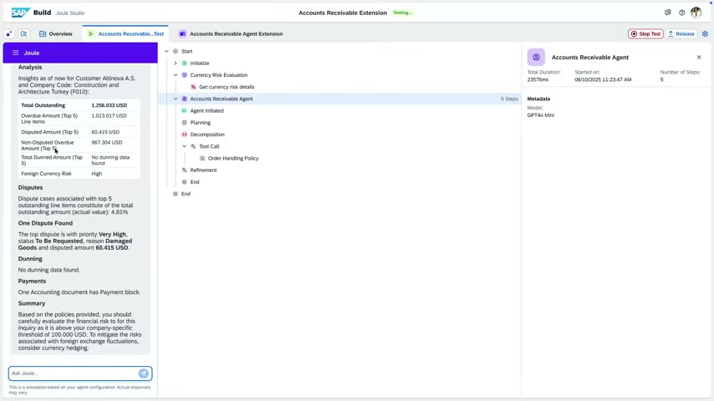
Task: Open the feedback icon in header
Action: [x=667, y=13]
